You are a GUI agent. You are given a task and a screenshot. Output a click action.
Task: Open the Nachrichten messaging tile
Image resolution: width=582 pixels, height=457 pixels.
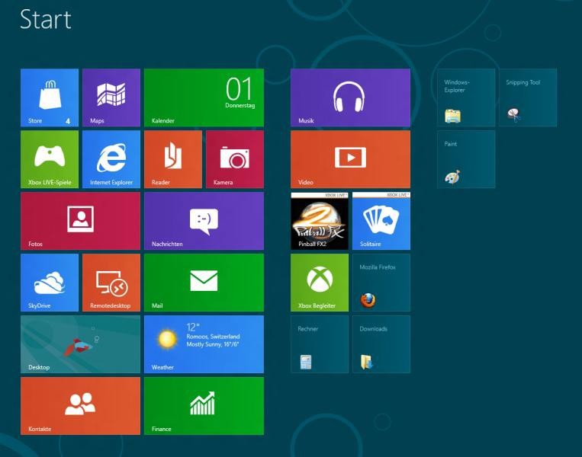click(204, 221)
